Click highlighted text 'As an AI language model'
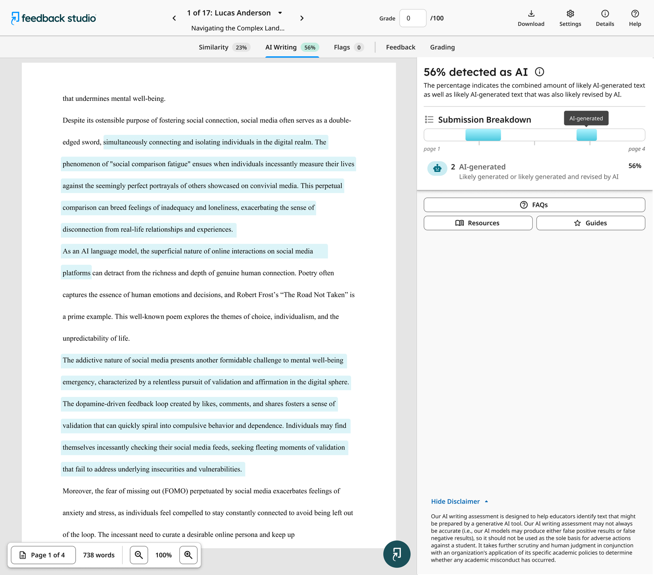Viewport: 654px width, 575px height. 100,251
